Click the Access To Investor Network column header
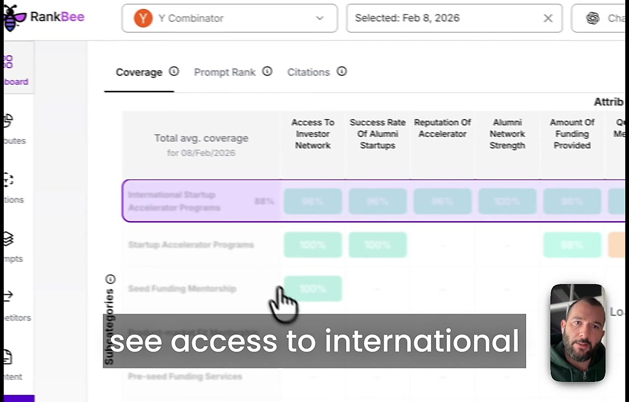The image size is (629, 402). click(x=313, y=134)
